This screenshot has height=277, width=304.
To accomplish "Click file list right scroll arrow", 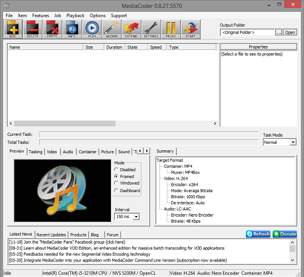I will (215, 123).
